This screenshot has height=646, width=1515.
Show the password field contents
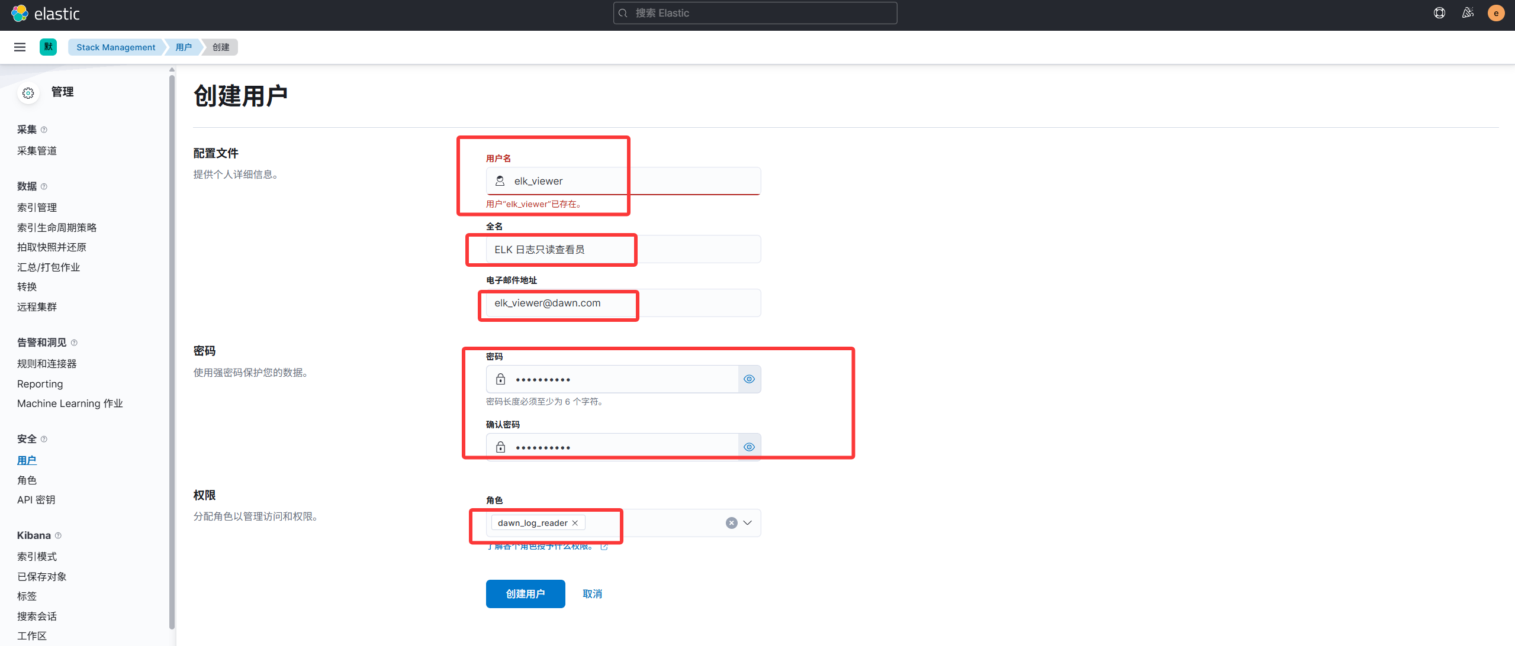749,379
